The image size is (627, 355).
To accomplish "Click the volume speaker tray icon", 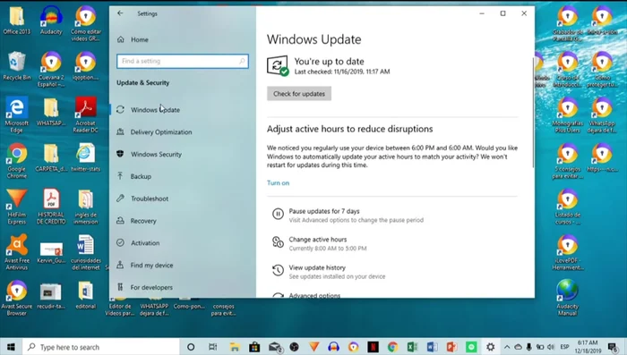I will click(x=551, y=347).
